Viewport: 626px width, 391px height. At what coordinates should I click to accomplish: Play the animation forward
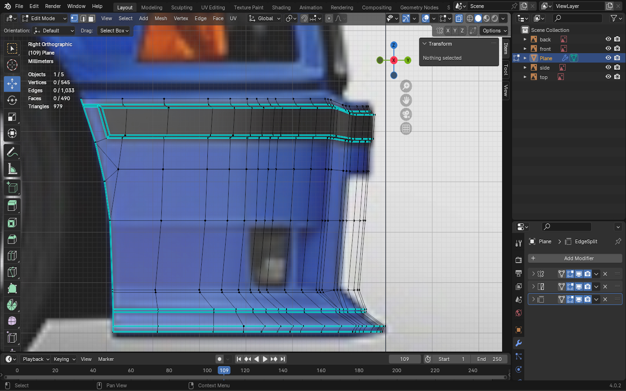click(265, 359)
